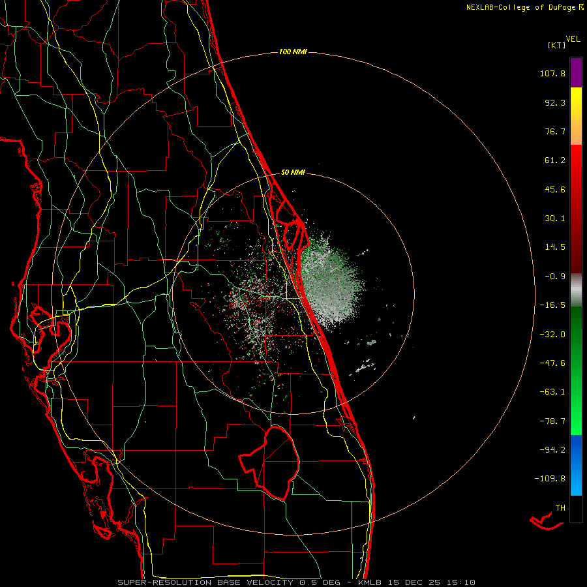Click the 14.5 velocity scale value
This screenshot has width=587, height=587.
(555, 247)
